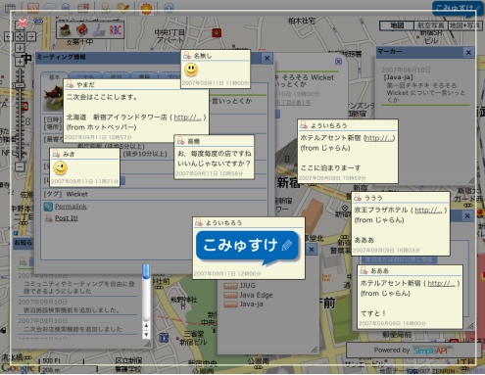
Task: Select JJUG in the community list
Action: 248,286
